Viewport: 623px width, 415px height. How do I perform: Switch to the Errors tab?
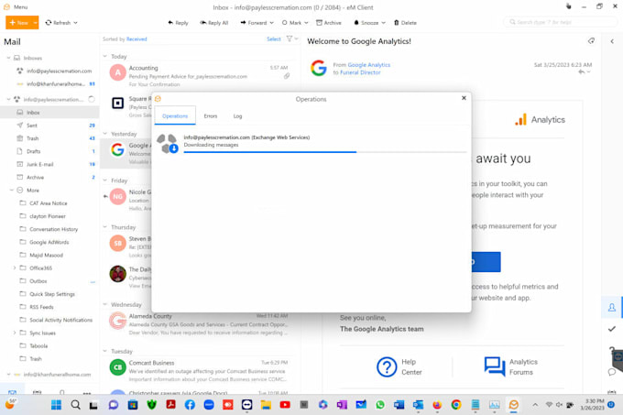coord(211,116)
